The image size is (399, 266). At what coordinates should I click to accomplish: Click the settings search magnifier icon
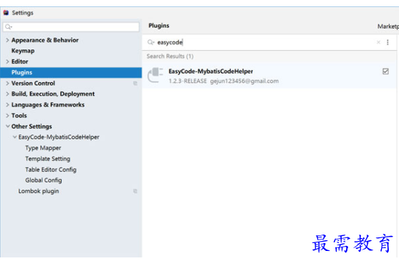click(9, 26)
